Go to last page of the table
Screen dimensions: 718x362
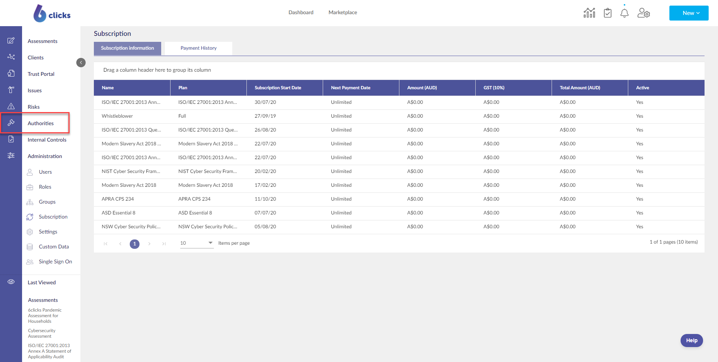pyautogui.click(x=164, y=244)
